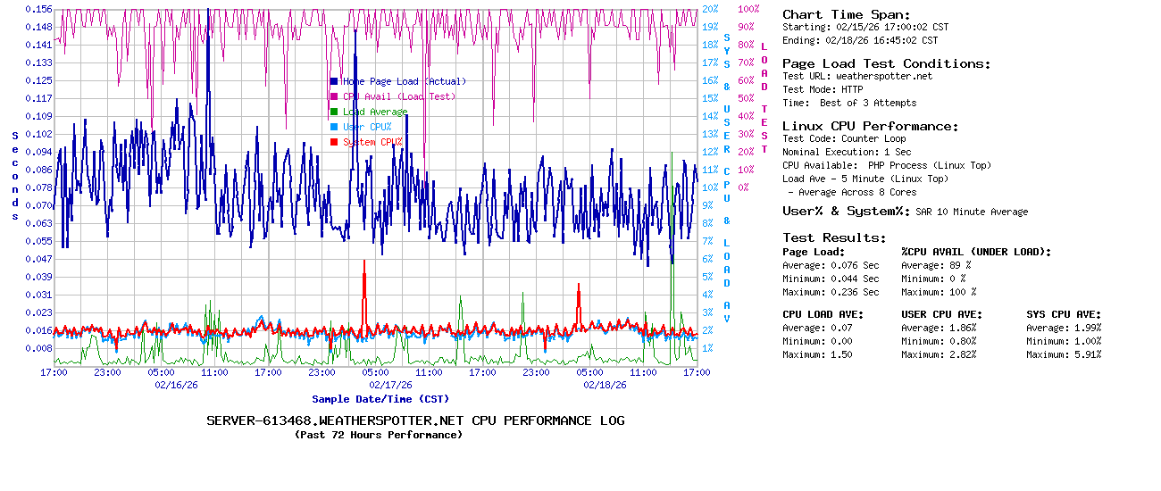Click the red System CPU% legend swatch
The height and width of the screenshot is (491, 1161).
click(x=334, y=142)
